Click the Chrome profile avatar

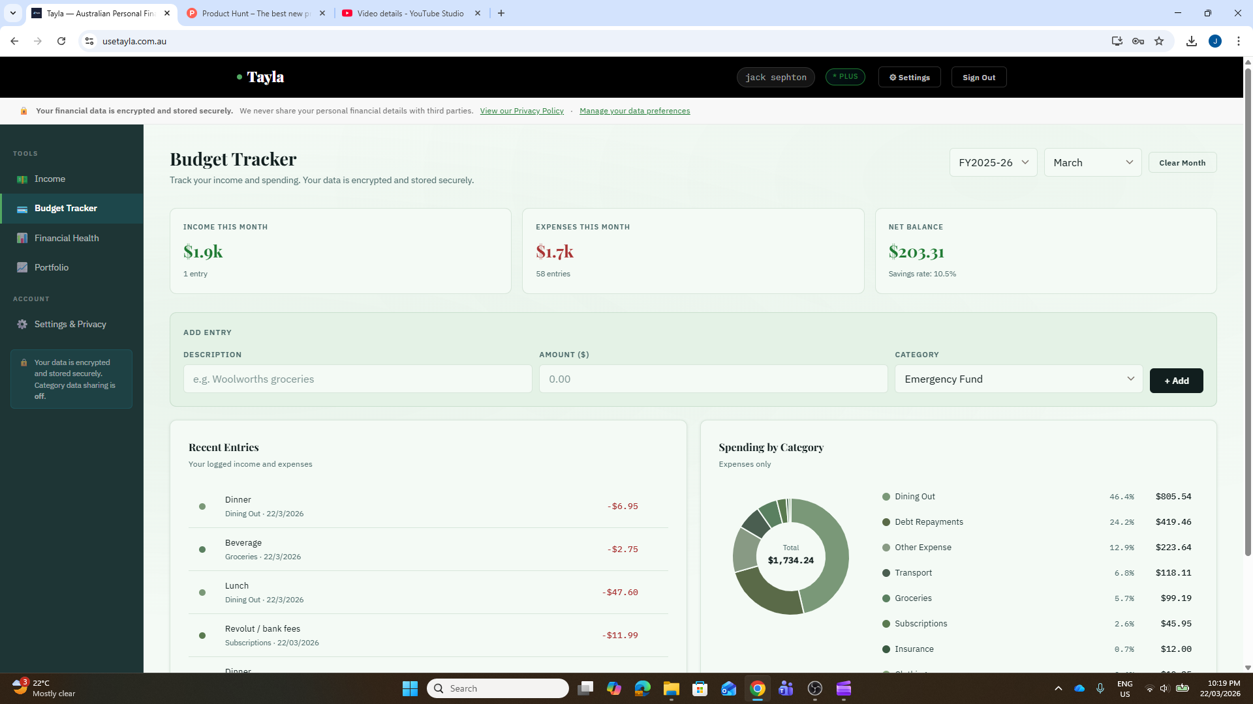pos(1215,40)
